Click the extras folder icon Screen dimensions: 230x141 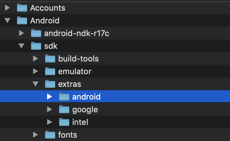[50, 84]
